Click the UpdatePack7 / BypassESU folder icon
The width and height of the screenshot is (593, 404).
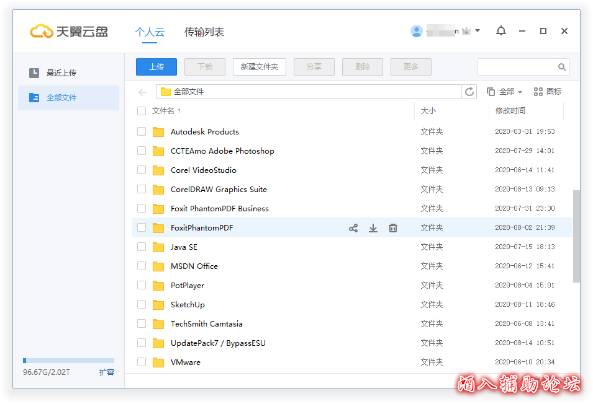[158, 343]
